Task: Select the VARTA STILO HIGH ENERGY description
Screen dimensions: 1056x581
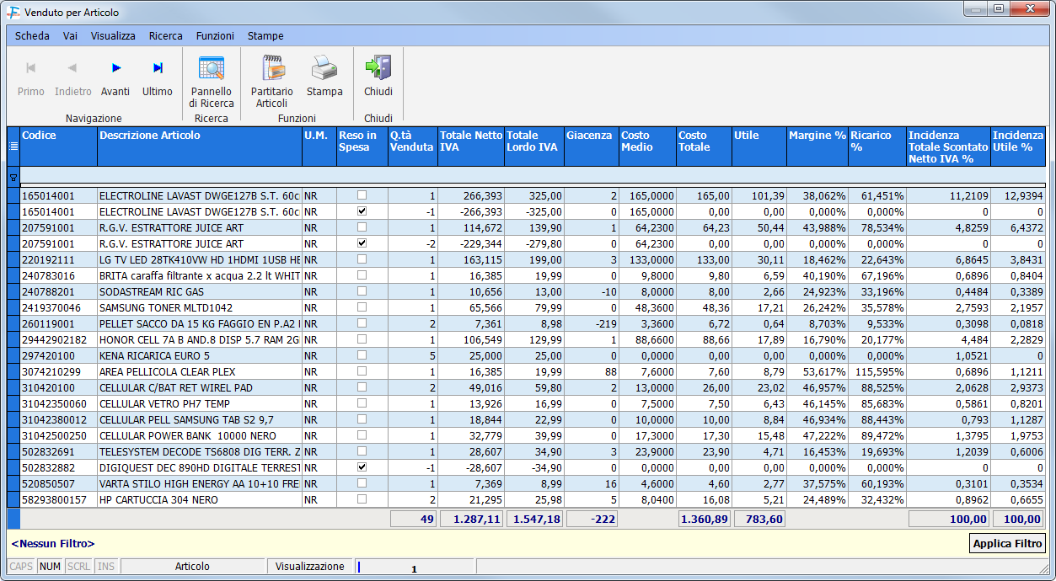Action: (x=200, y=483)
